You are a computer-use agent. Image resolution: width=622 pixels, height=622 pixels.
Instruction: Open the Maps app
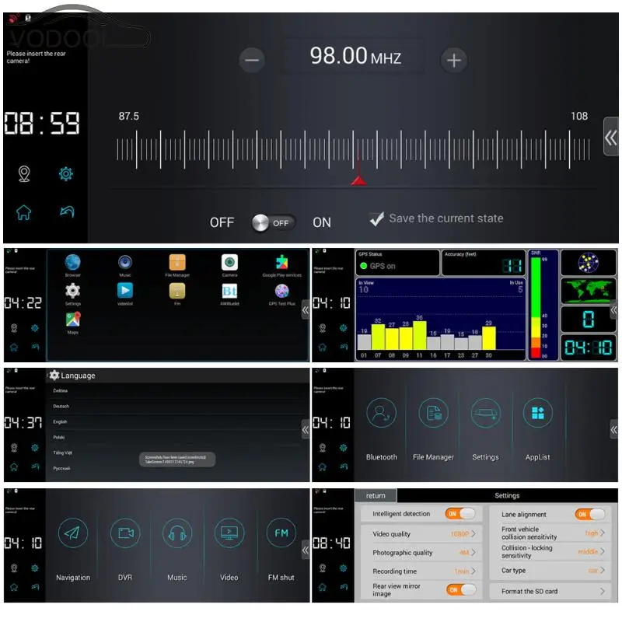(73, 323)
